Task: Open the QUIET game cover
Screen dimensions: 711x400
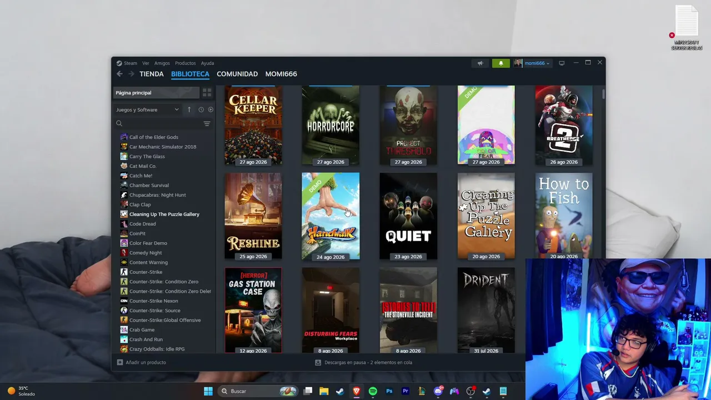Action: pos(408,216)
